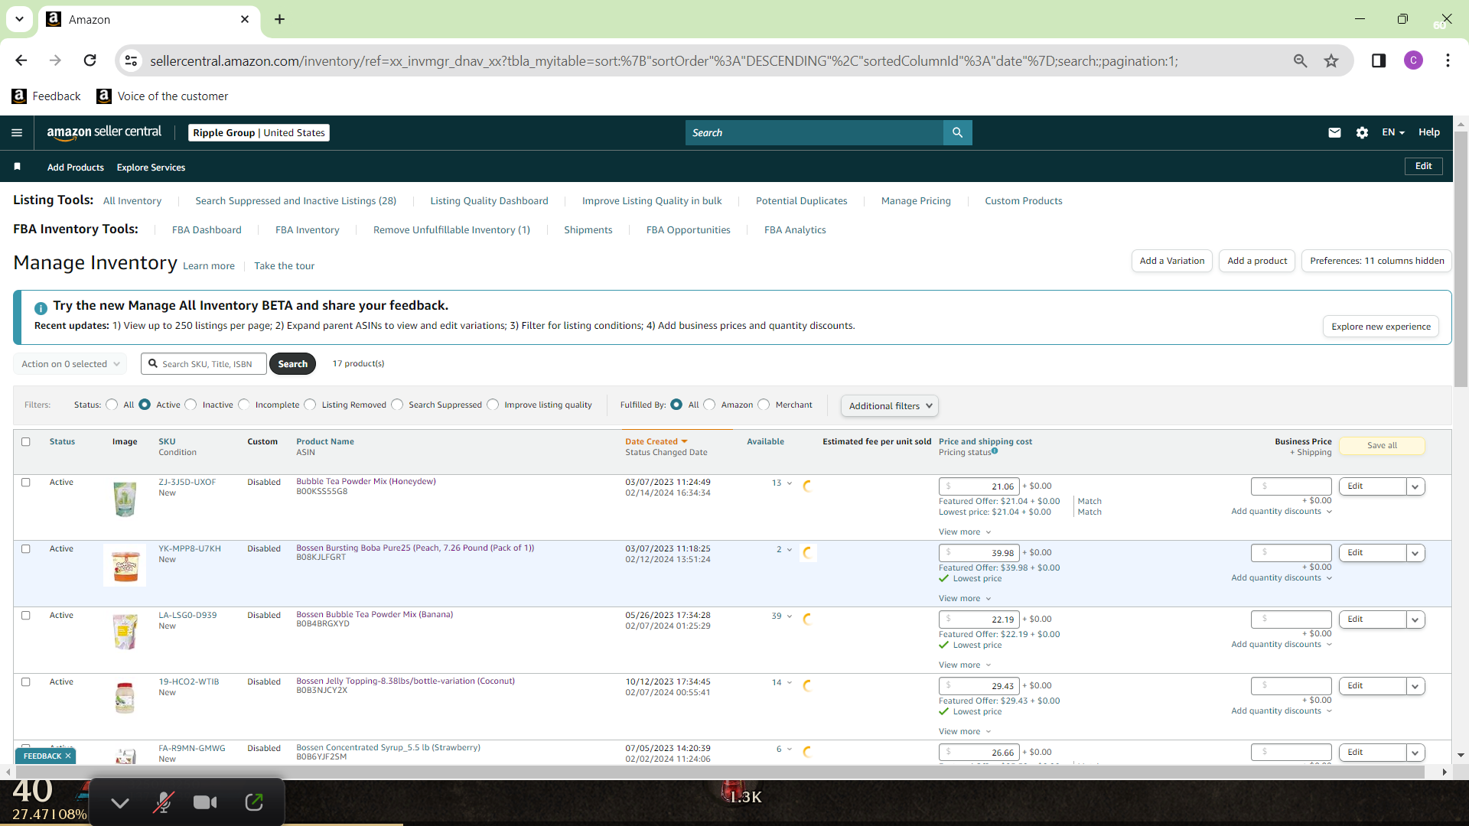Click the info icon in the BETA banner
Screen dimensions: 1469x826
pyautogui.click(x=41, y=307)
